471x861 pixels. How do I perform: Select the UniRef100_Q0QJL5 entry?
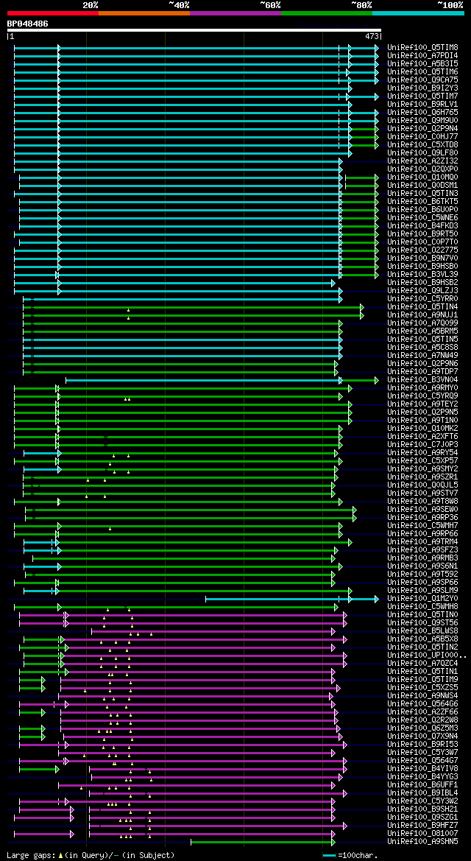tap(422, 485)
